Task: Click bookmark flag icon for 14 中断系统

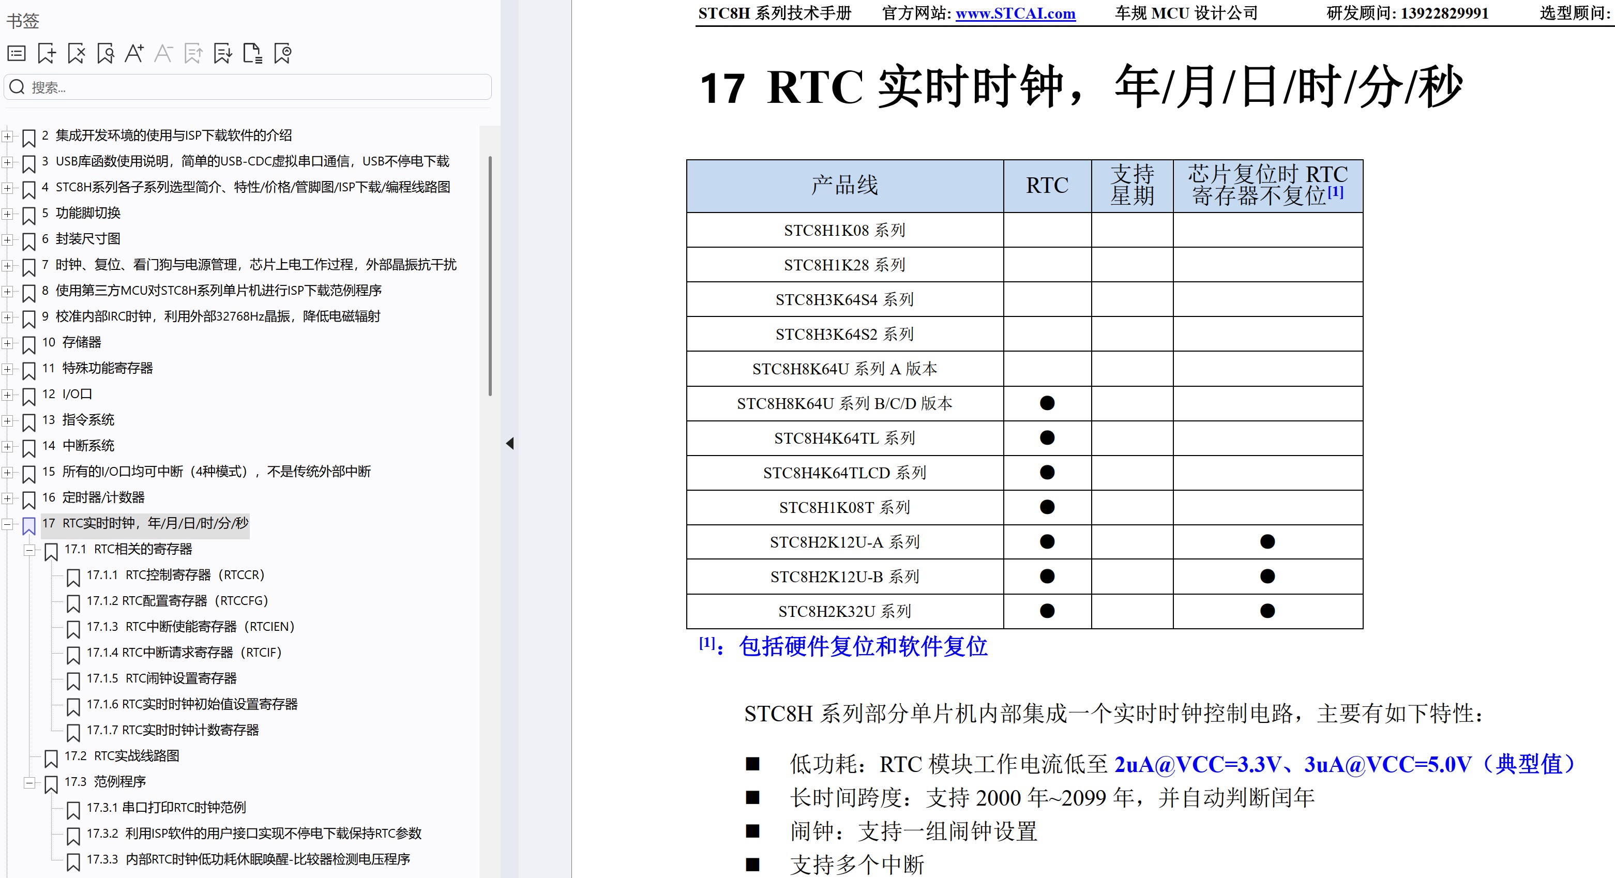Action: pos(29,448)
